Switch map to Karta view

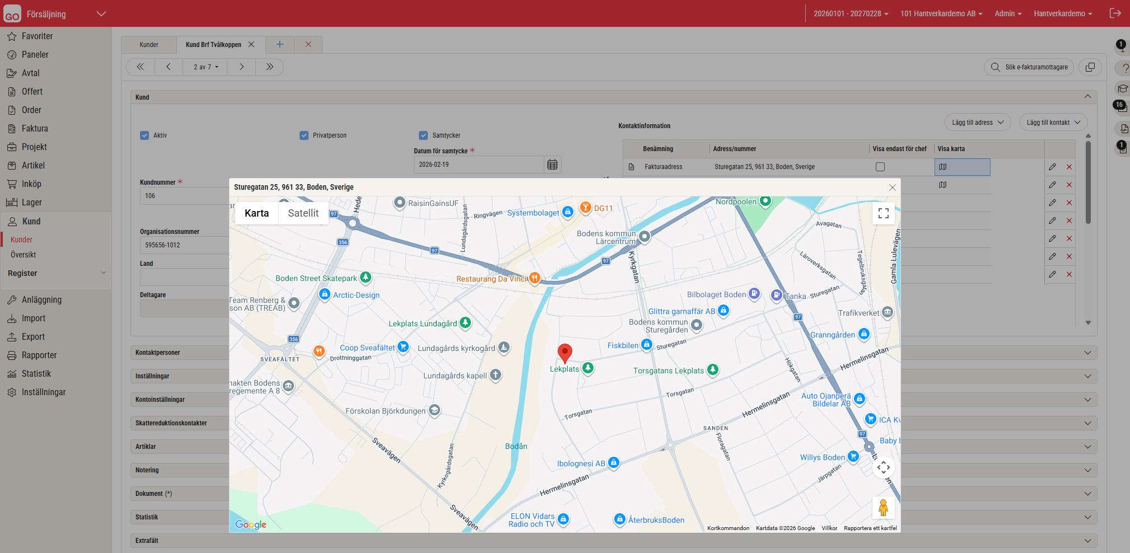coord(256,213)
